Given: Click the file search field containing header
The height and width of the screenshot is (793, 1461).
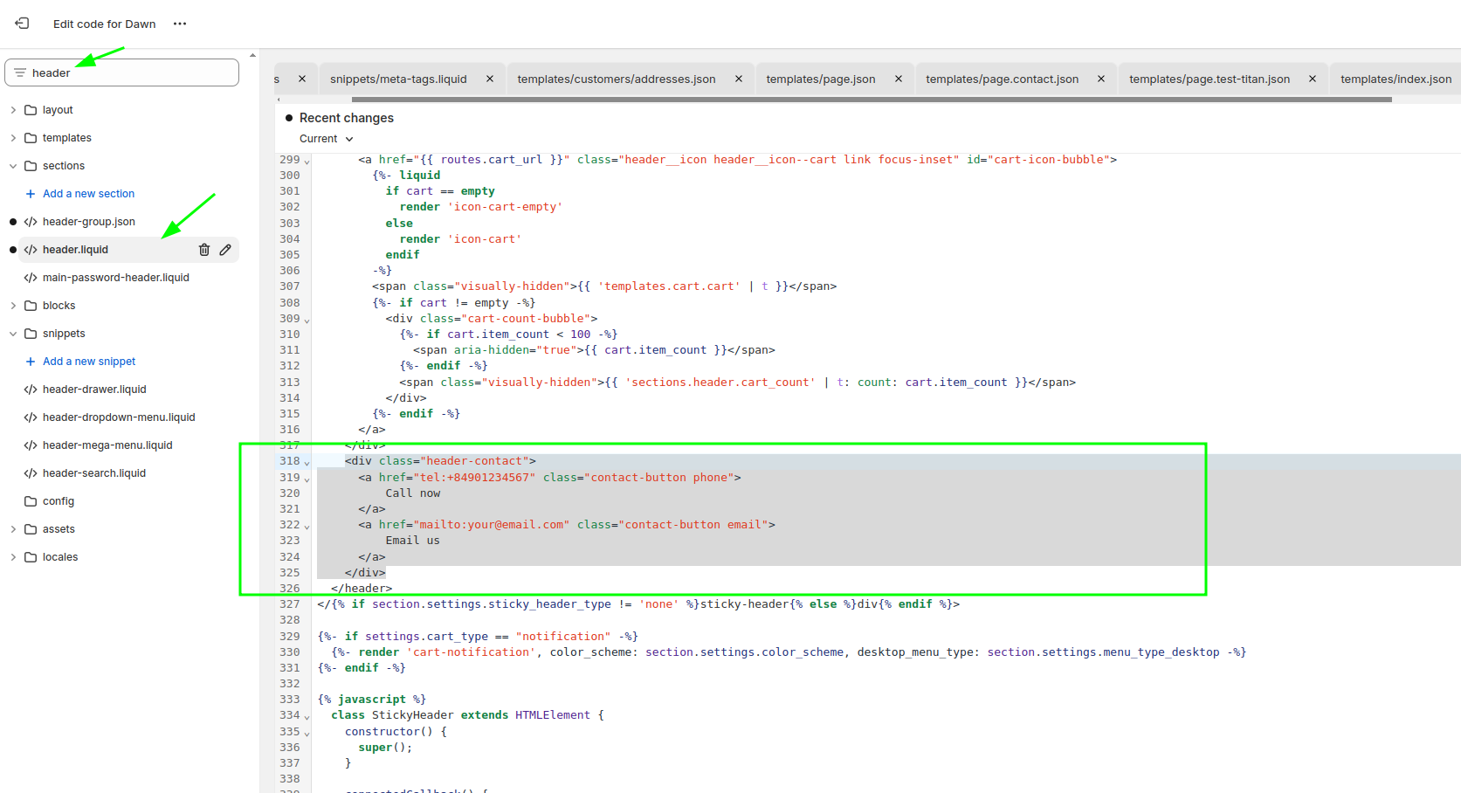Looking at the screenshot, I should (x=131, y=72).
